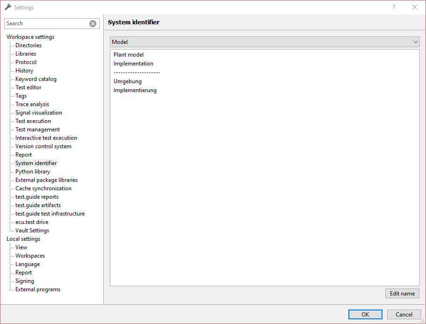Open Directories settings
426x324 pixels.
click(29, 45)
